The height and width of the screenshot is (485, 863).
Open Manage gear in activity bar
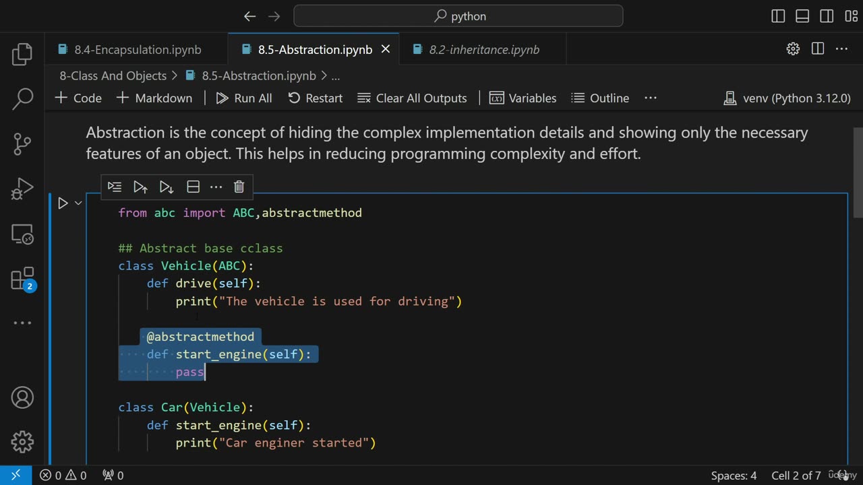click(22, 442)
